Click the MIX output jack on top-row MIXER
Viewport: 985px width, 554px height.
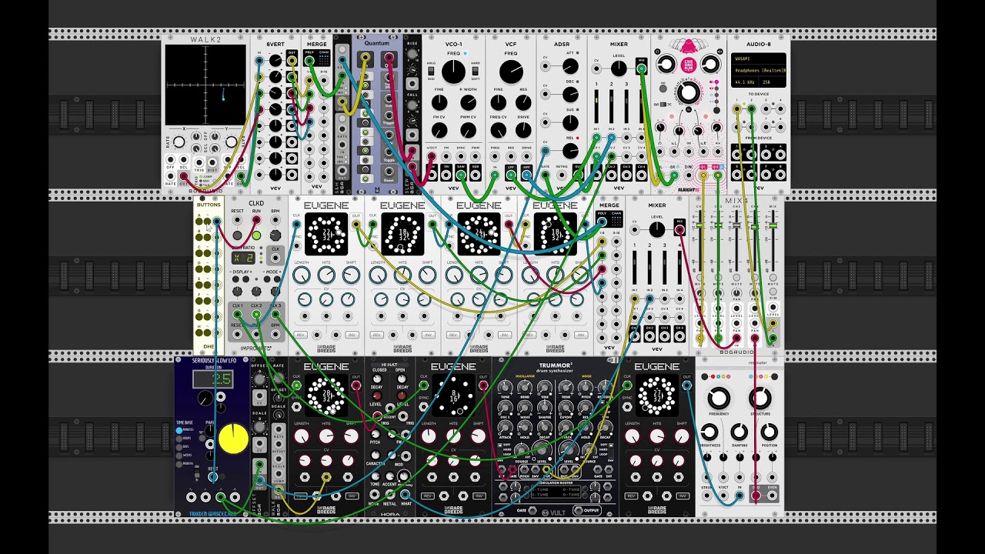641,68
